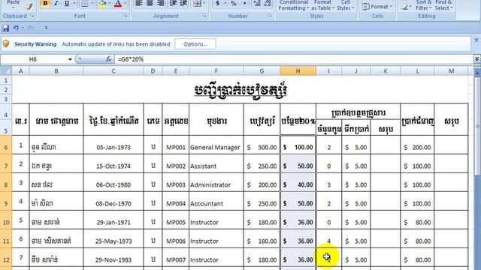Click the Insert Function fx icon

click(108, 59)
